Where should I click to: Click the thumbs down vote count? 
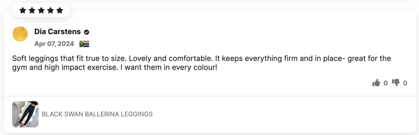(x=405, y=83)
